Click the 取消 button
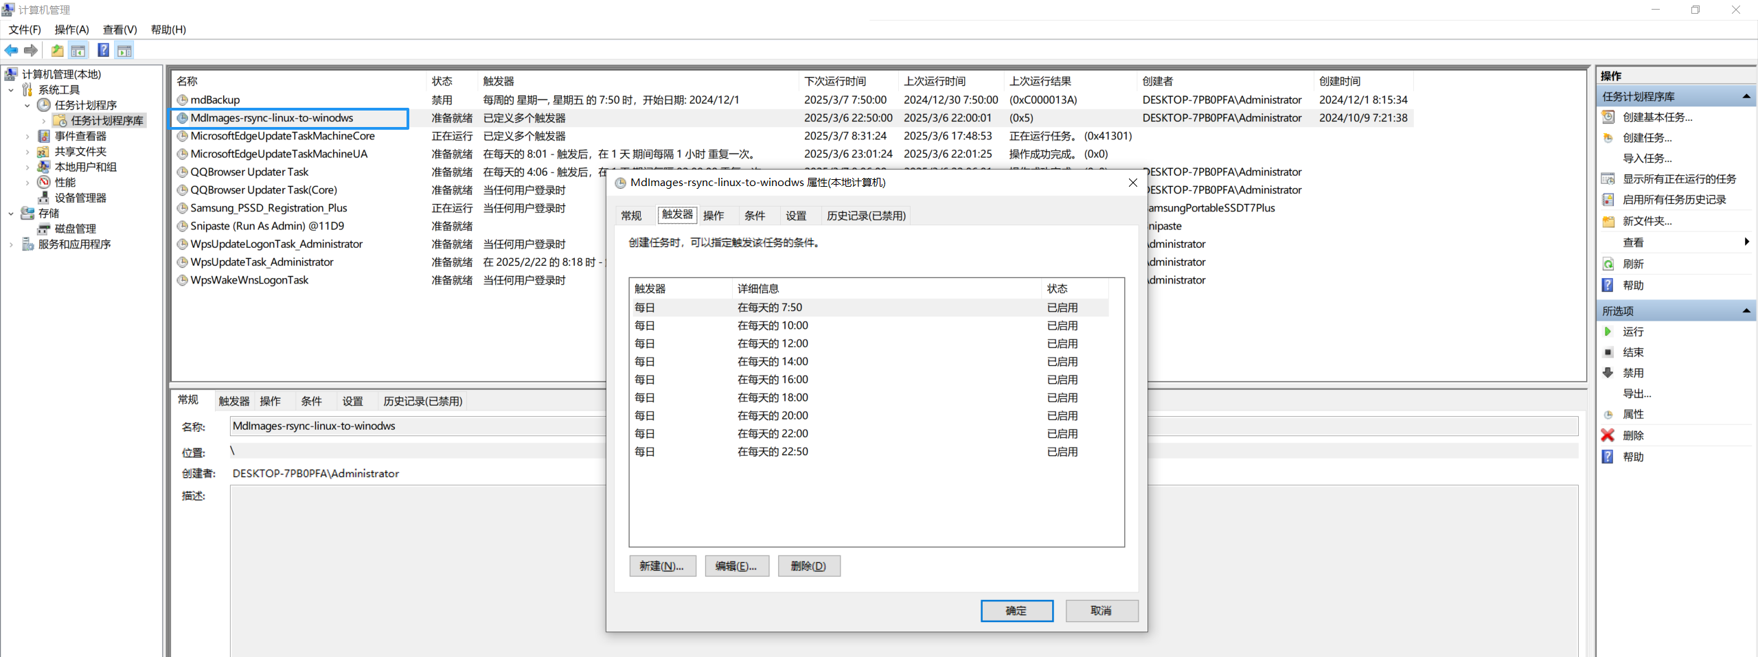This screenshot has width=1758, height=657. click(1101, 611)
